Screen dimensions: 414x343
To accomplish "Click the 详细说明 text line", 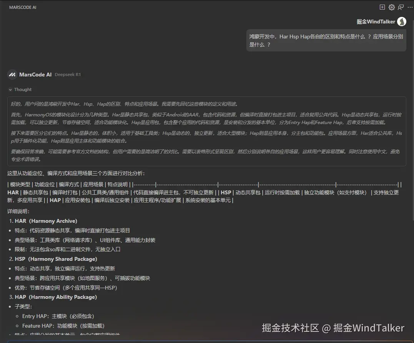I will (x=18, y=211).
